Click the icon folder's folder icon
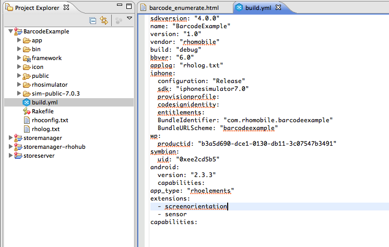This screenshot has height=247, width=389. coord(27,67)
